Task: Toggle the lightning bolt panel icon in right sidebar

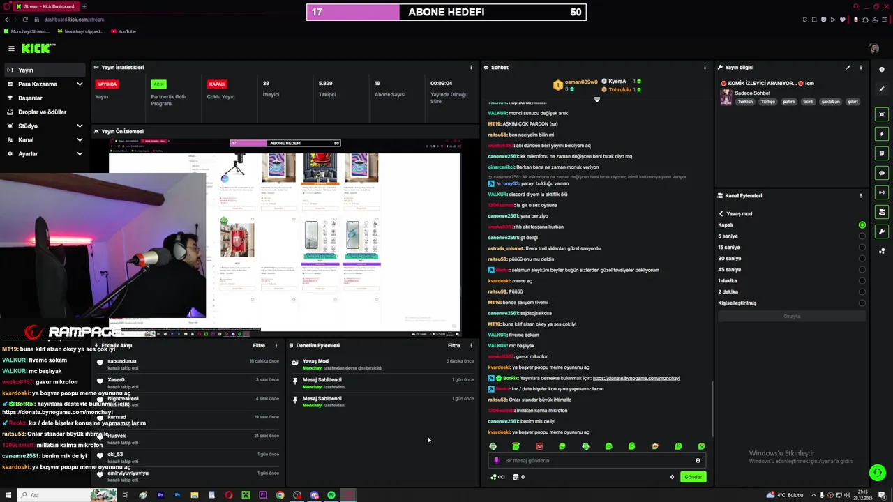Action: click(882, 134)
